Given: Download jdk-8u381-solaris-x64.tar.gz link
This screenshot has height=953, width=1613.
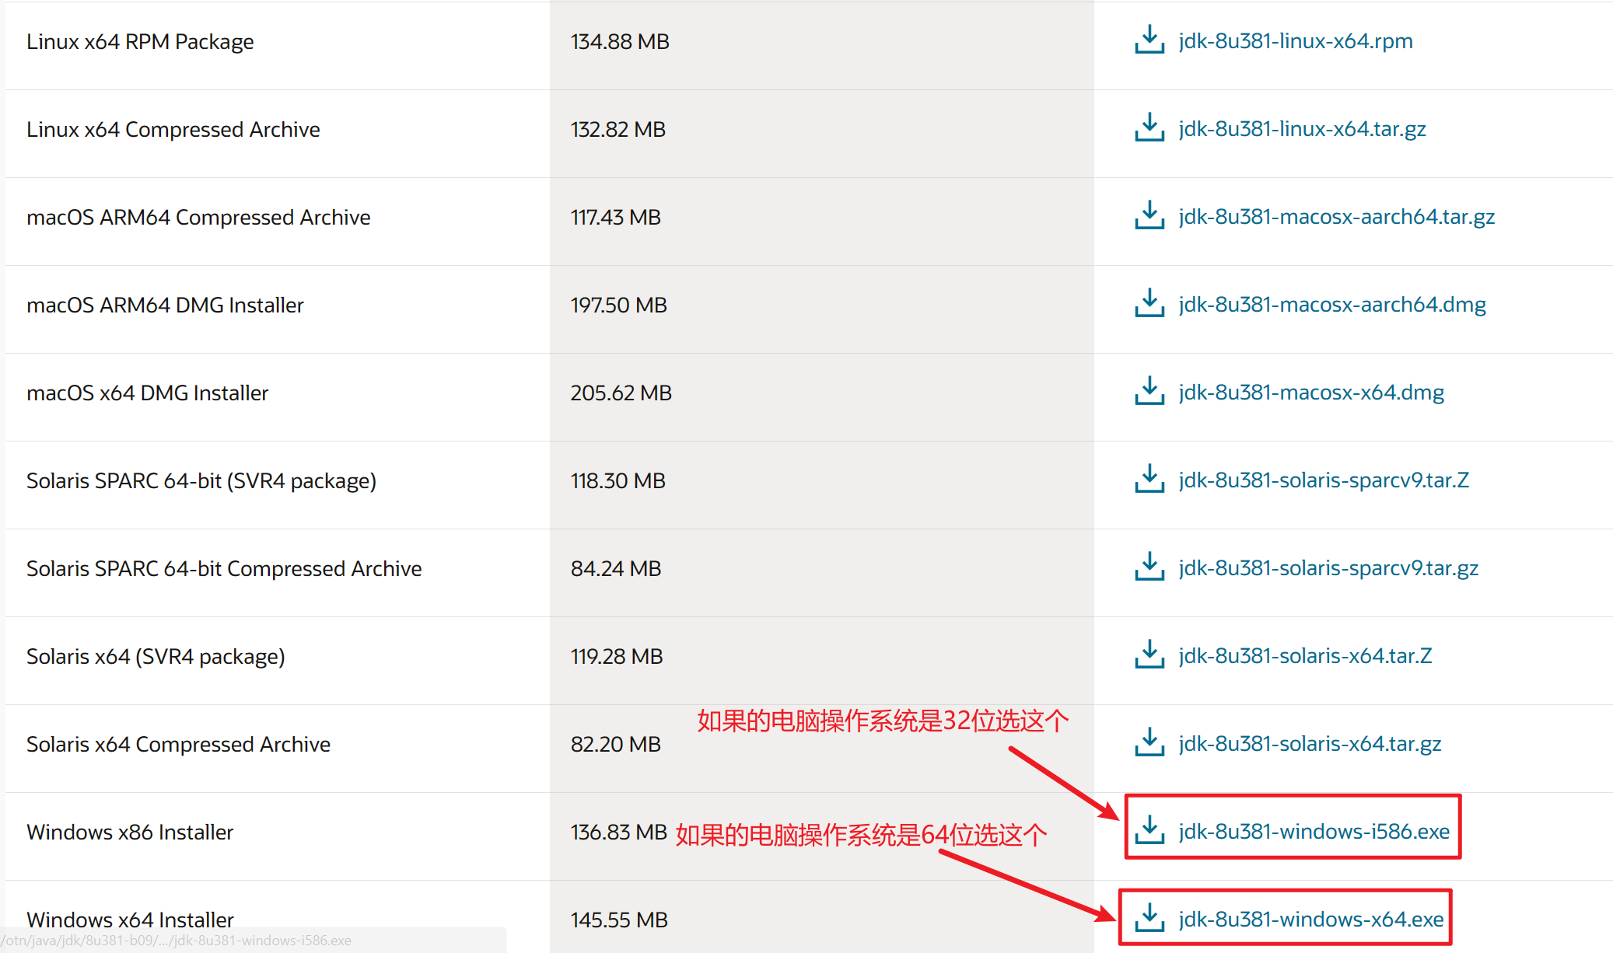Looking at the screenshot, I should click(1310, 743).
